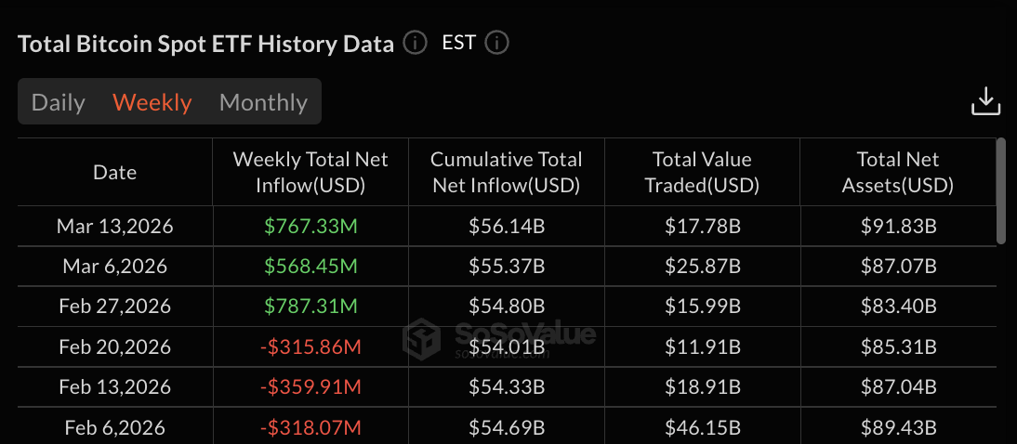
Task: Select the Weekly tab
Action: (152, 102)
